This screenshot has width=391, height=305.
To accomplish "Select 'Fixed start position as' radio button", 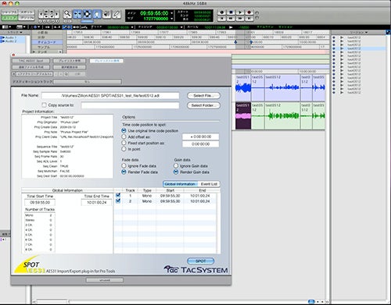I will click(124, 143).
